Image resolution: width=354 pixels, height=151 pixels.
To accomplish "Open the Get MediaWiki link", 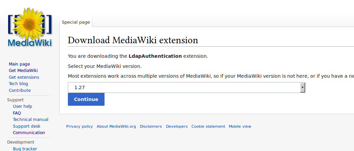I will tap(23, 71).
